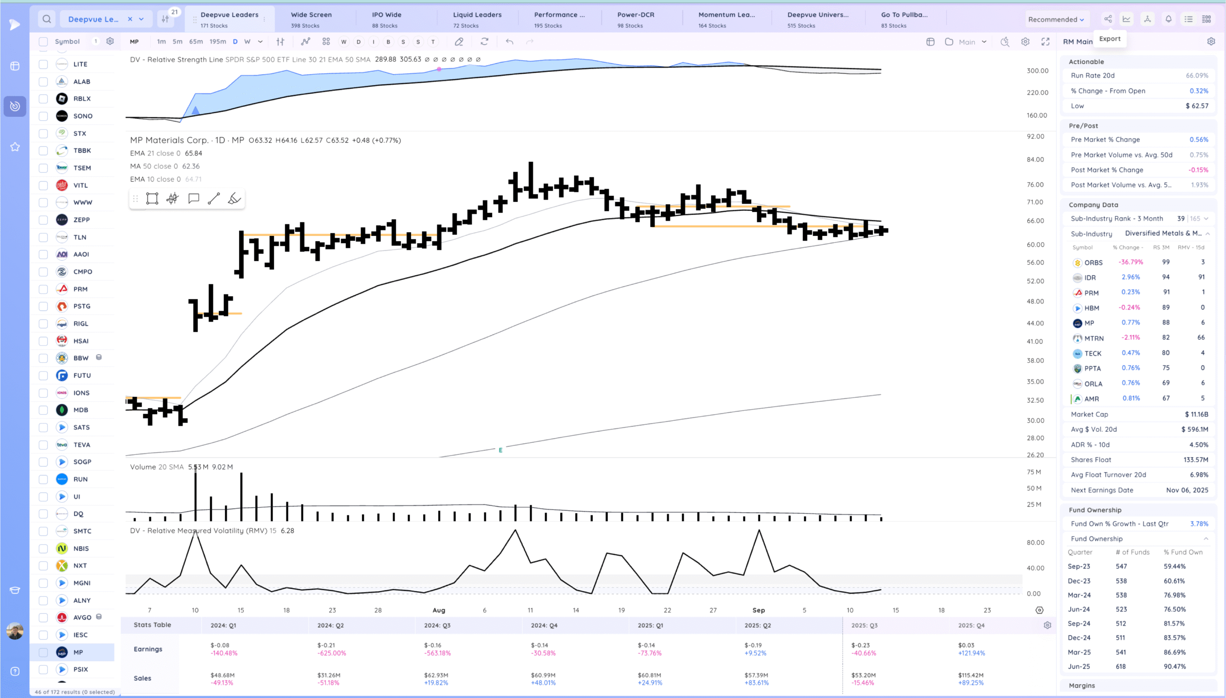Check the LITE row checkbox
This screenshot has width=1226, height=698.
click(43, 64)
